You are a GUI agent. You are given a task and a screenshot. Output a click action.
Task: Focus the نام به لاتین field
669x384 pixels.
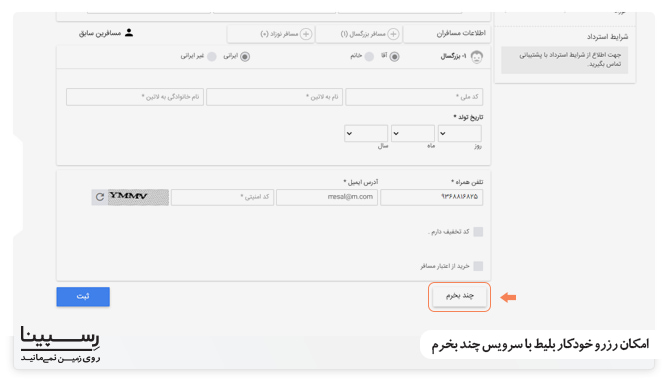click(x=275, y=97)
